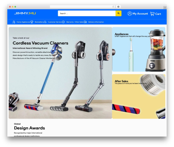This screenshot has height=147, width=174.
Task: Focus the Search input field
Action: pyautogui.click(x=87, y=13)
